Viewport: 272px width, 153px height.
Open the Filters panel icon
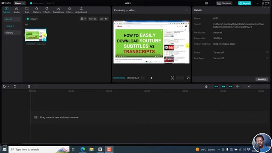(x=69, y=10)
